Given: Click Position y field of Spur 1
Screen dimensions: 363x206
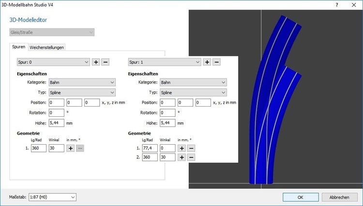Looking at the screenshot, I should (185, 103).
